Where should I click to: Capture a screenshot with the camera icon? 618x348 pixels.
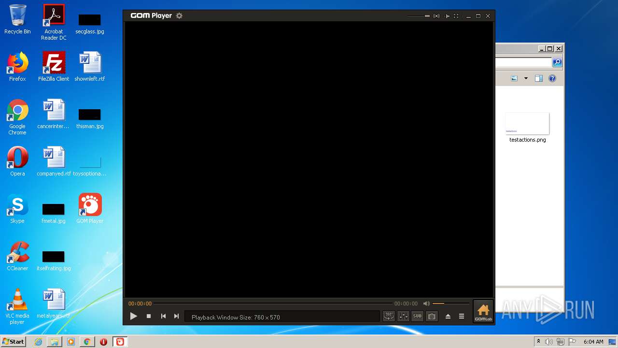pyautogui.click(x=432, y=316)
